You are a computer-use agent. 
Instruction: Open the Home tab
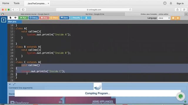pos(6,3)
